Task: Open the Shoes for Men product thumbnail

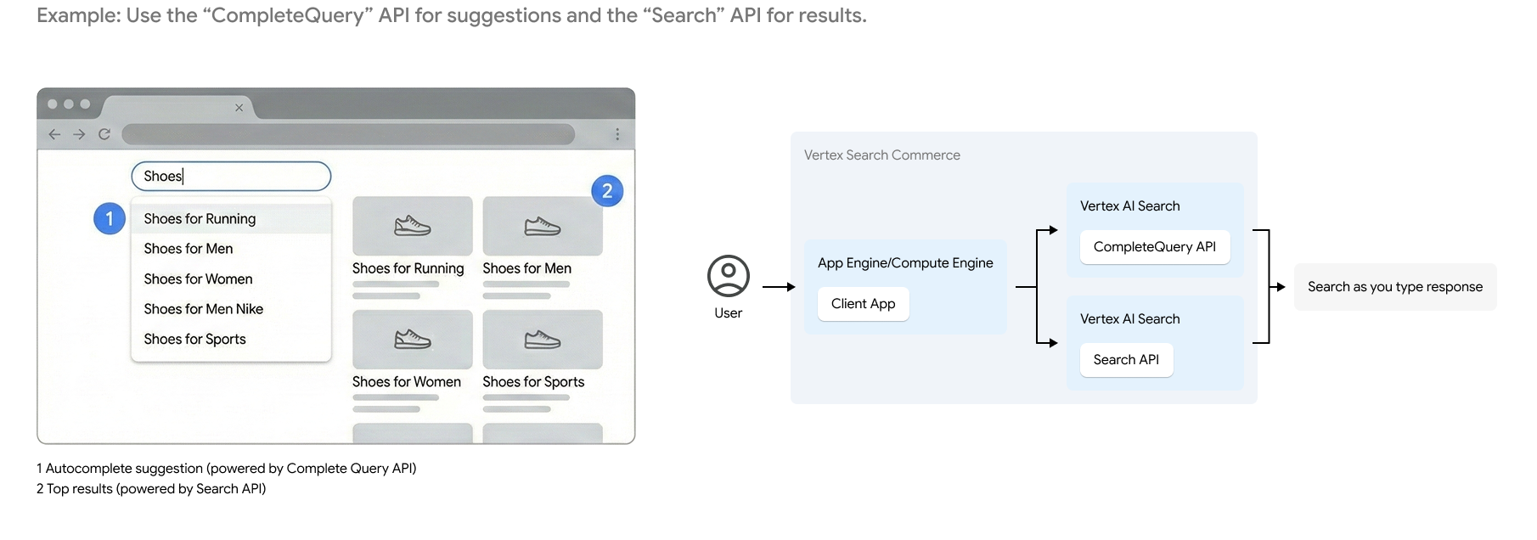Action: [x=543, y=227]
